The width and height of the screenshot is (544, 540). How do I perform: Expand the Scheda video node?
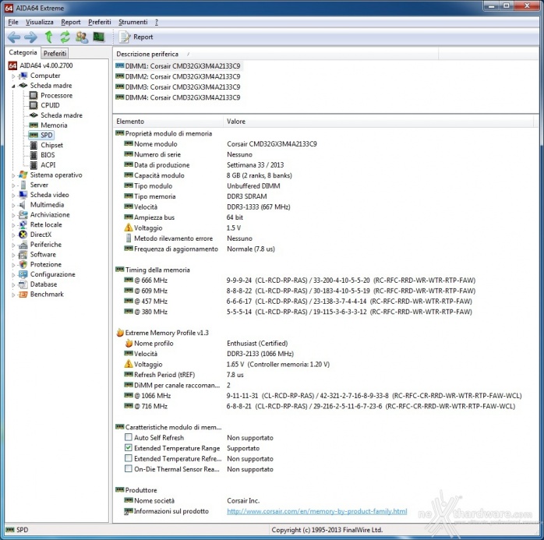click(x=13, y=196)
